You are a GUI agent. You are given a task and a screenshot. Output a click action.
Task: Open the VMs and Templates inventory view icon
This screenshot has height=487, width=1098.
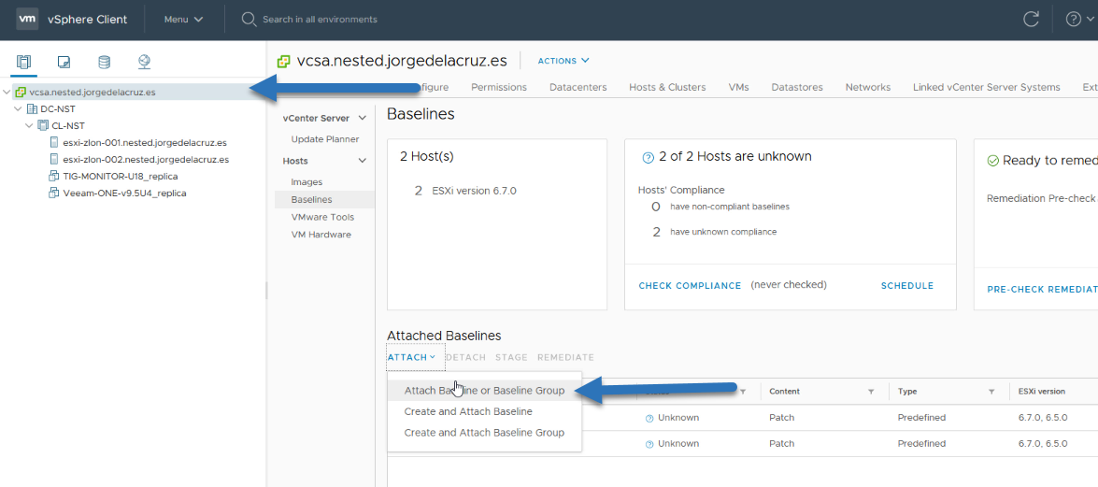tap(64, 62)
